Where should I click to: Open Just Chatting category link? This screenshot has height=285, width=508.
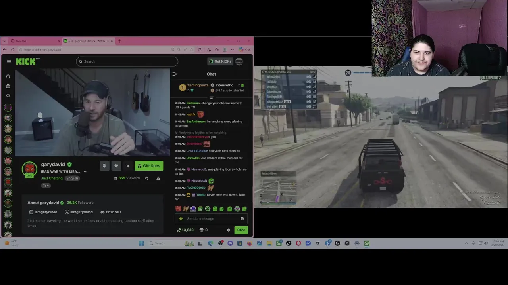point(52,178)
